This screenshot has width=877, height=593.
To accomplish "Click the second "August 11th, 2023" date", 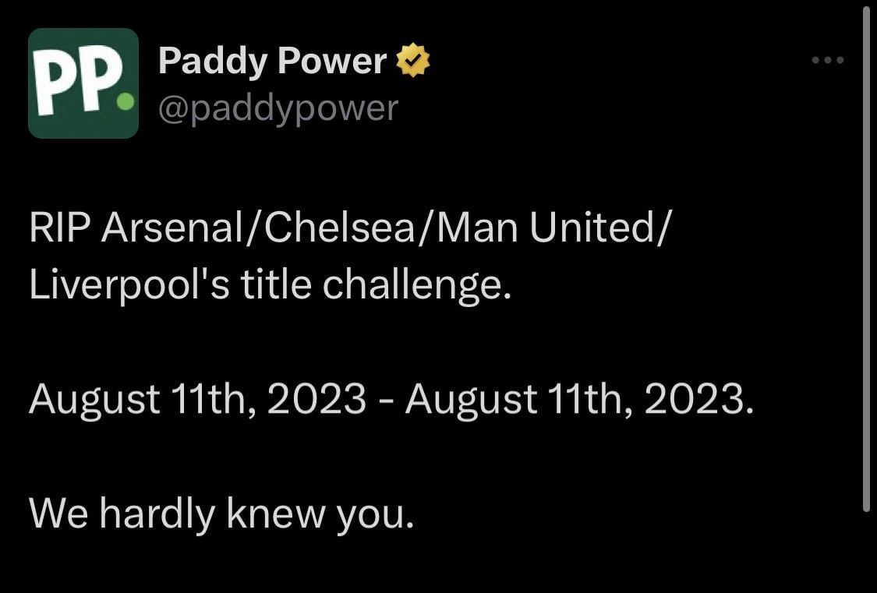I will pyautogui.click(x=578, y=400).
